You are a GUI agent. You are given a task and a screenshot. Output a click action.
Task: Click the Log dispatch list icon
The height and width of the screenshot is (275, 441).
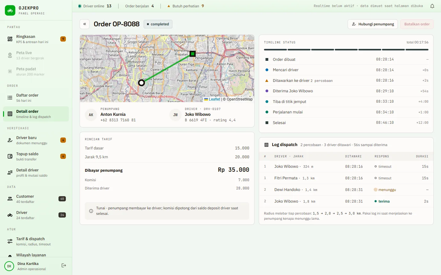[266, 145]
